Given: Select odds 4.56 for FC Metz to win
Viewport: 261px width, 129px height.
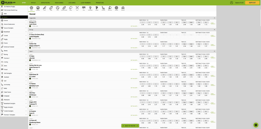Looking at the screenshot, I should point(143,59).
